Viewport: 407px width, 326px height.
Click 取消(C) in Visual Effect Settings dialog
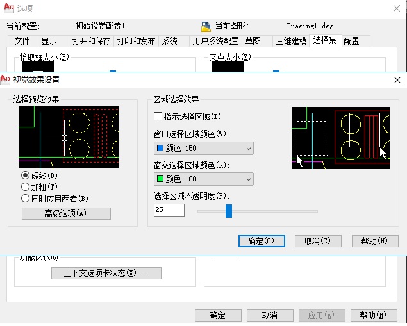point(318,241)
